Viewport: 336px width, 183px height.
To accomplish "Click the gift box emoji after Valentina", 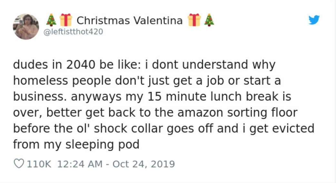I will pyautogui.click(x=194, y=20).
